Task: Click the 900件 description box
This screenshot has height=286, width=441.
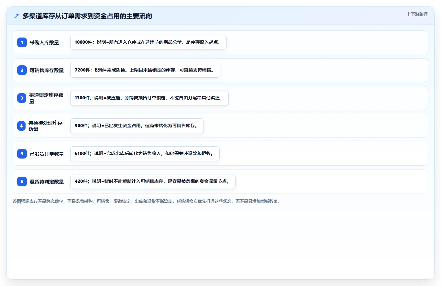Action: point(137,126)
